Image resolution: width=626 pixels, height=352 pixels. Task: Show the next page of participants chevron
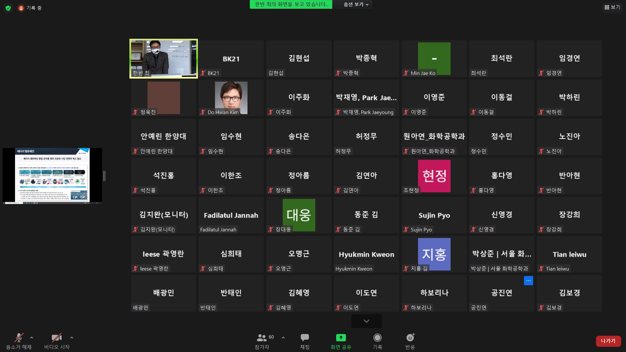pos(366,321)
